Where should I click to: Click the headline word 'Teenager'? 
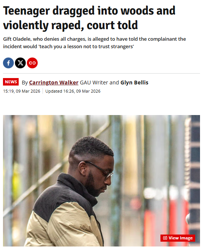(26, 11)
